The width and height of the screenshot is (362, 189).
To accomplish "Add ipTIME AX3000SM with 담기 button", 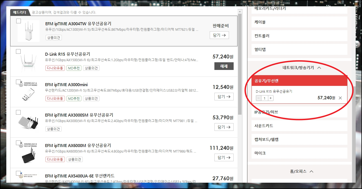I will click(224, 127).
